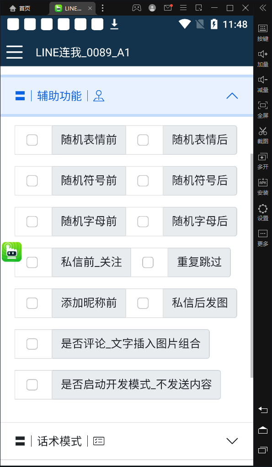Click the 更多 more options button
The height and width of the screenshot is (467, 272).
coord(263,238)
